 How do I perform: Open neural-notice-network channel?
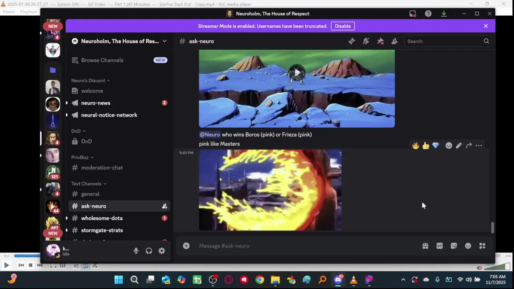point(119,115)
